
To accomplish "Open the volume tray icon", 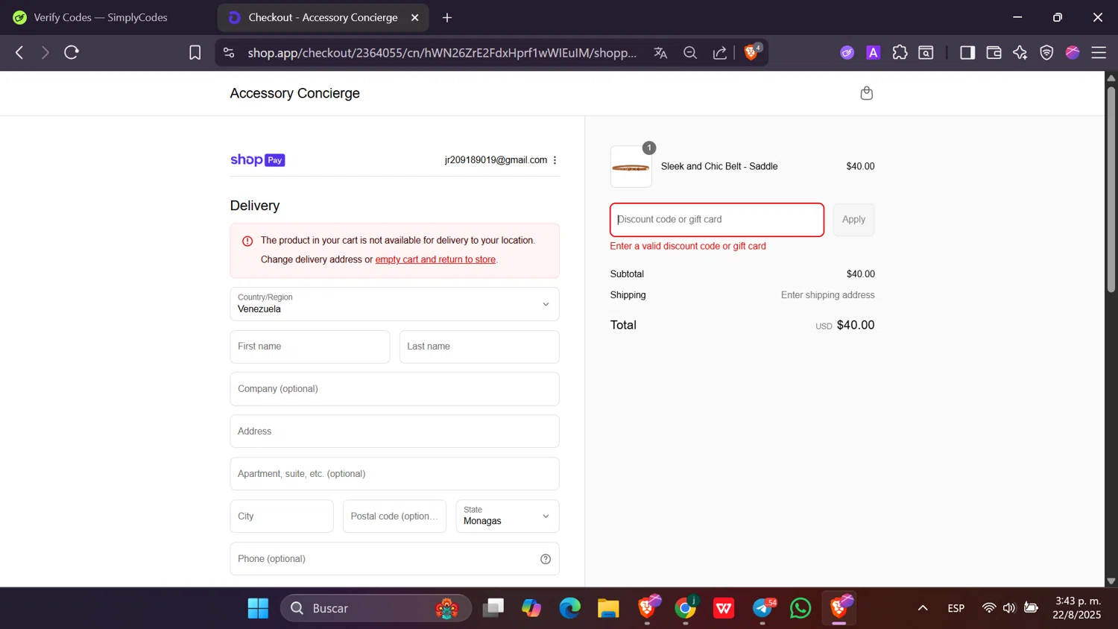I will (1009, 608).
